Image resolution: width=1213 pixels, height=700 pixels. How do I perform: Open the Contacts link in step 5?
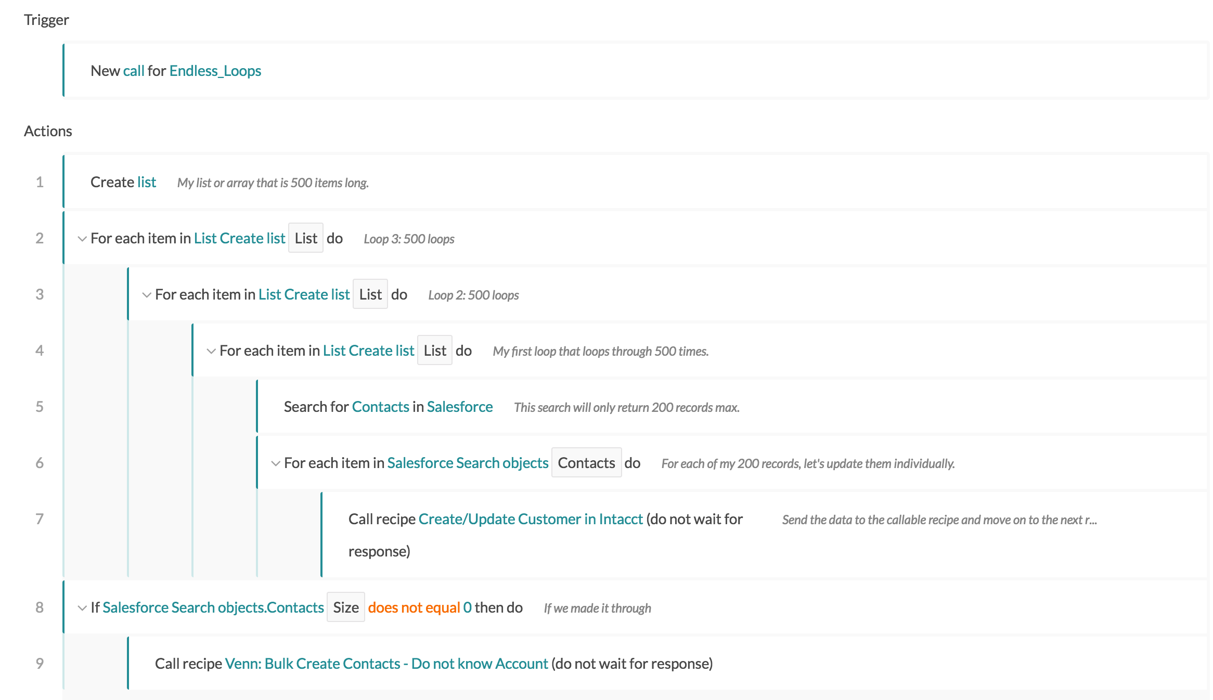[x=381, y=407]
